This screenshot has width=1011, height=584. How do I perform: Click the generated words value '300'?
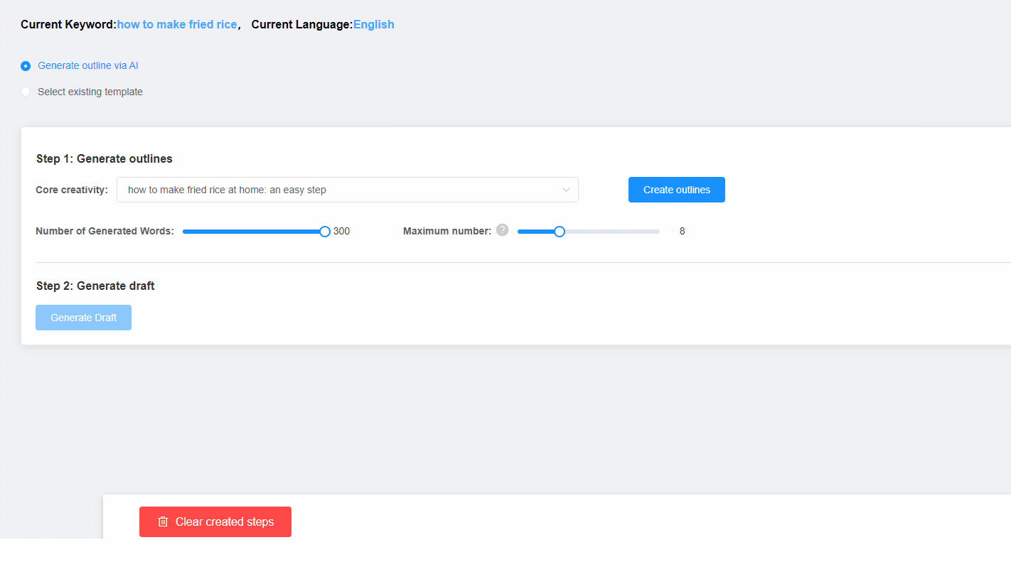[341, 231]
